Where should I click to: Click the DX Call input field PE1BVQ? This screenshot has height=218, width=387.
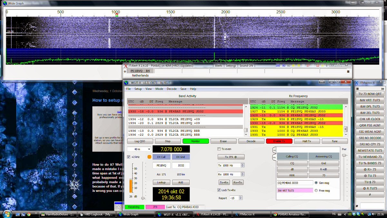161,165
